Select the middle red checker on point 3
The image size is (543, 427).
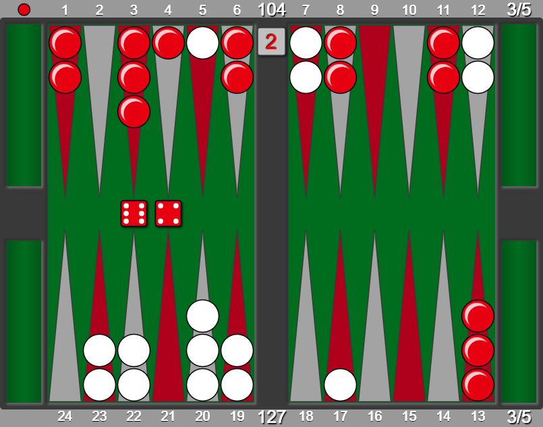tap(134, 77)
